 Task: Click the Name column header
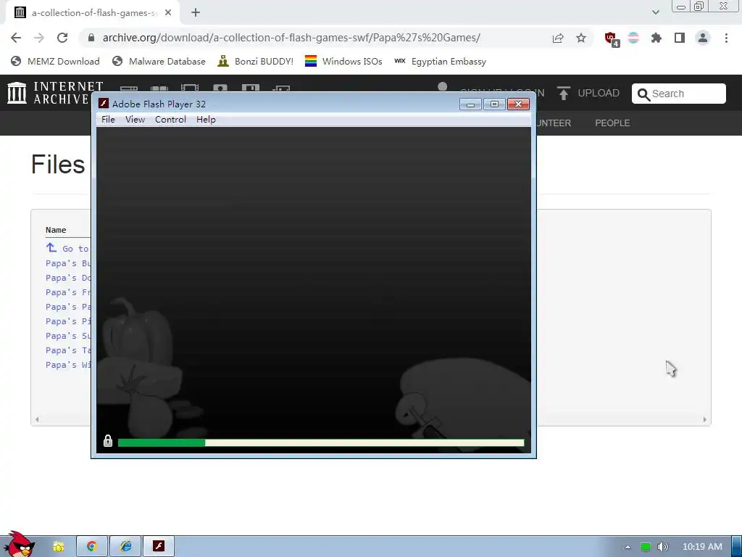click(56, 230)
